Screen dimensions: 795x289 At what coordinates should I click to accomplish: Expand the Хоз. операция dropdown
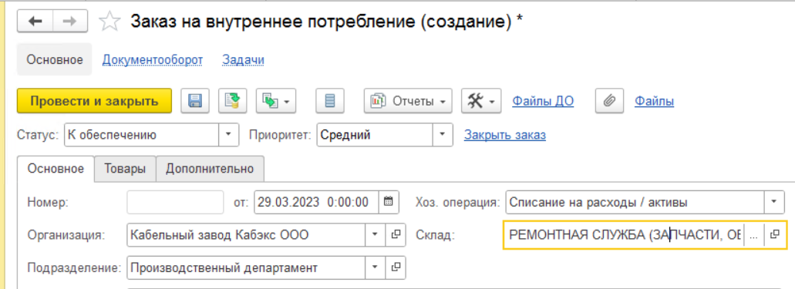[774, 202]
